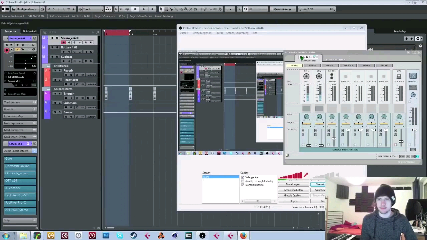The width and height of the screenshot is (427, 240).
Task: Switch to Inspector tab
Action: 10,31
